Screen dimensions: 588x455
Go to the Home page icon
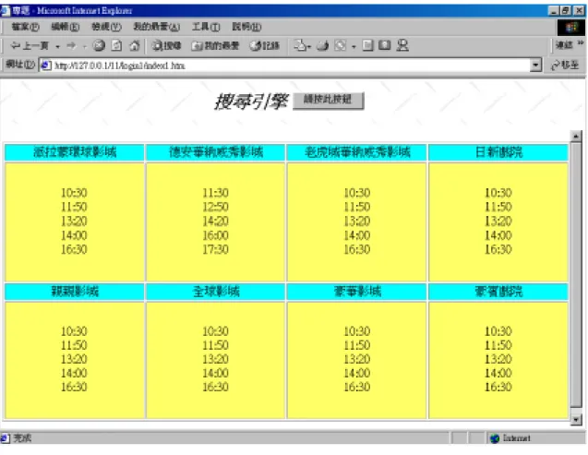tap(134, 46)
